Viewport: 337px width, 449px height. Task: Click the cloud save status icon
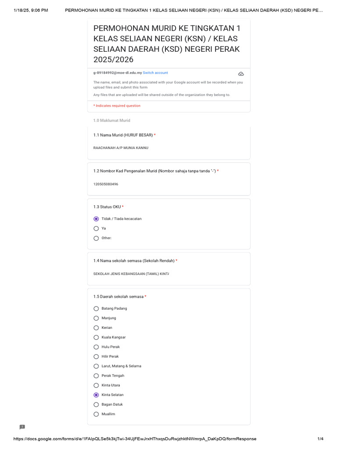click(241, 74)
